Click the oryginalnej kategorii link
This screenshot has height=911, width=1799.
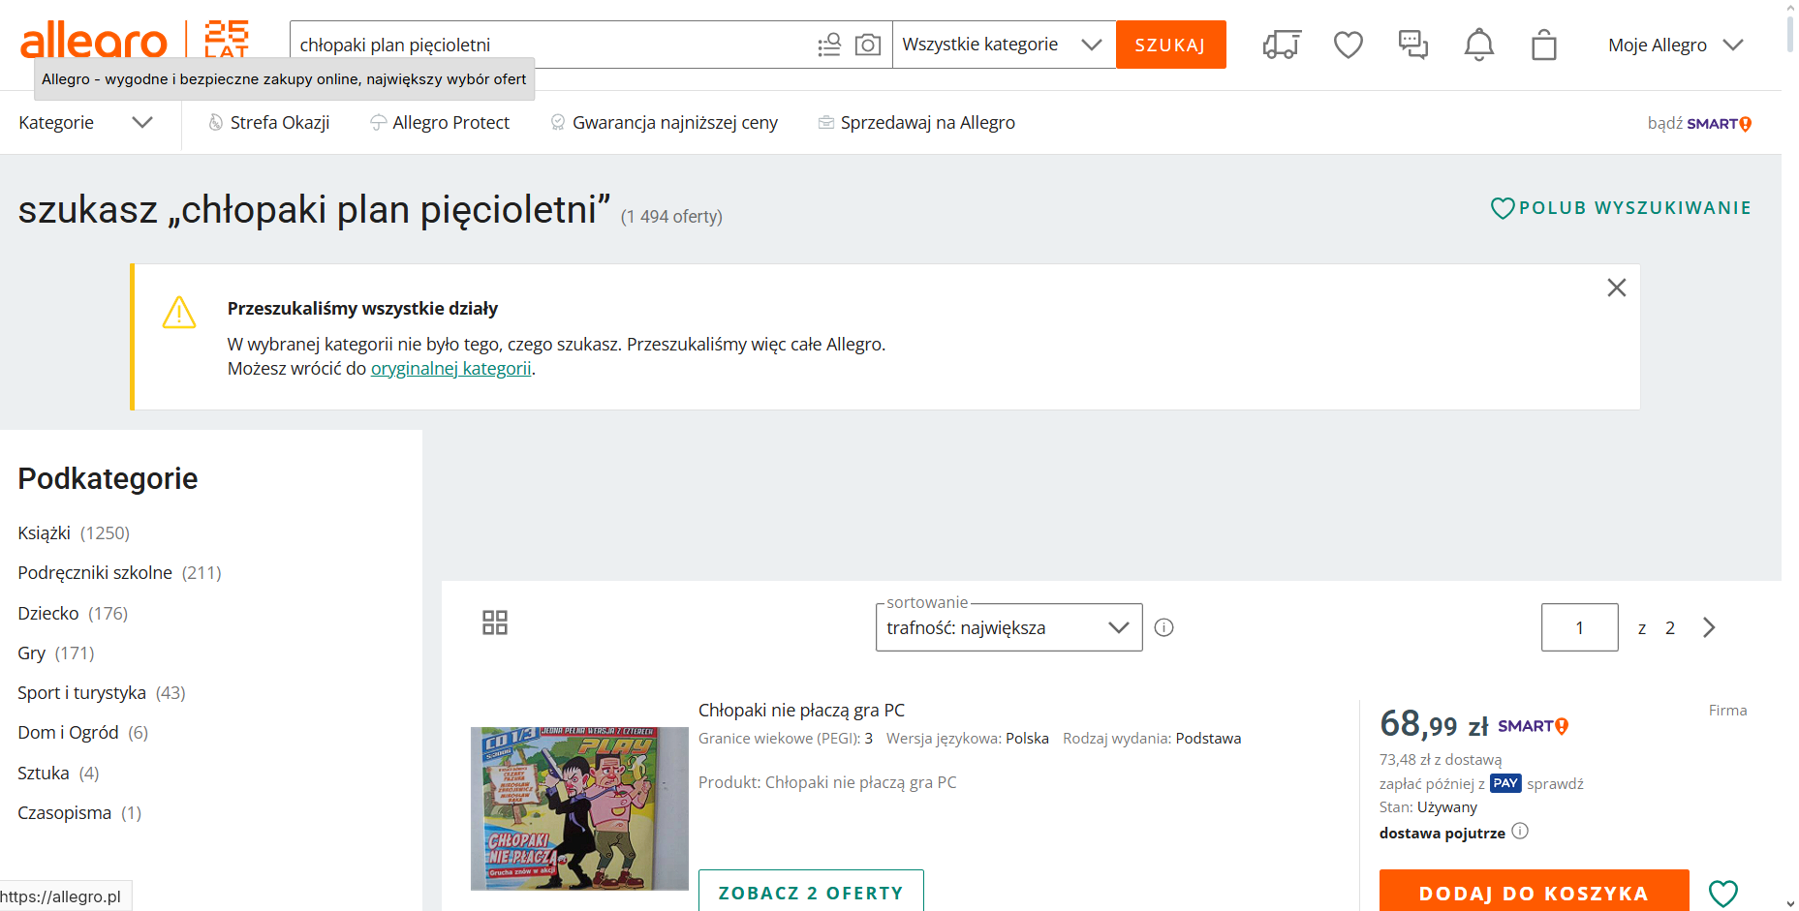(x=450, y=369)
